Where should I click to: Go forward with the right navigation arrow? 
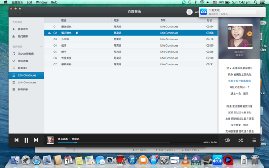click(18, 13)
